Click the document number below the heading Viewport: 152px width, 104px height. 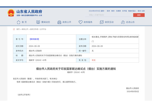76,72
